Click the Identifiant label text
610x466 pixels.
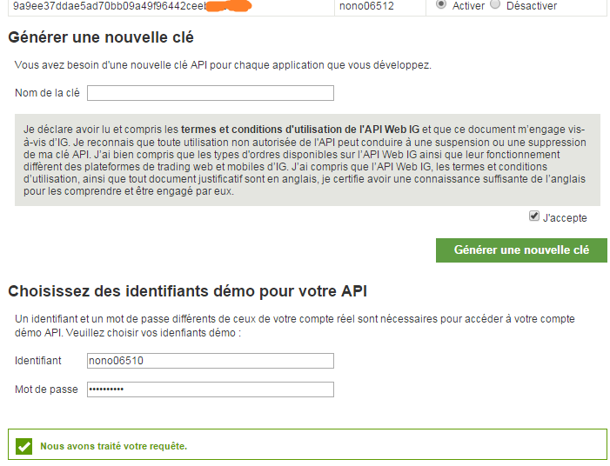pos(38,361)
